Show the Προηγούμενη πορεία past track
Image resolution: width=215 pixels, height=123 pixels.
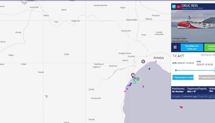tap(183, 77)
